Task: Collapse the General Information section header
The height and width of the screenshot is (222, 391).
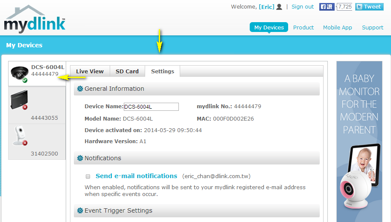Action: tap(196, 89)
